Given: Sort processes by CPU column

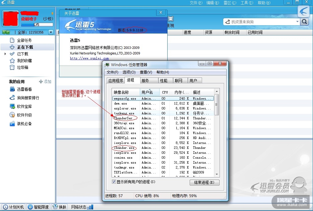Looking at the screenshot, I should click(165, 92).
